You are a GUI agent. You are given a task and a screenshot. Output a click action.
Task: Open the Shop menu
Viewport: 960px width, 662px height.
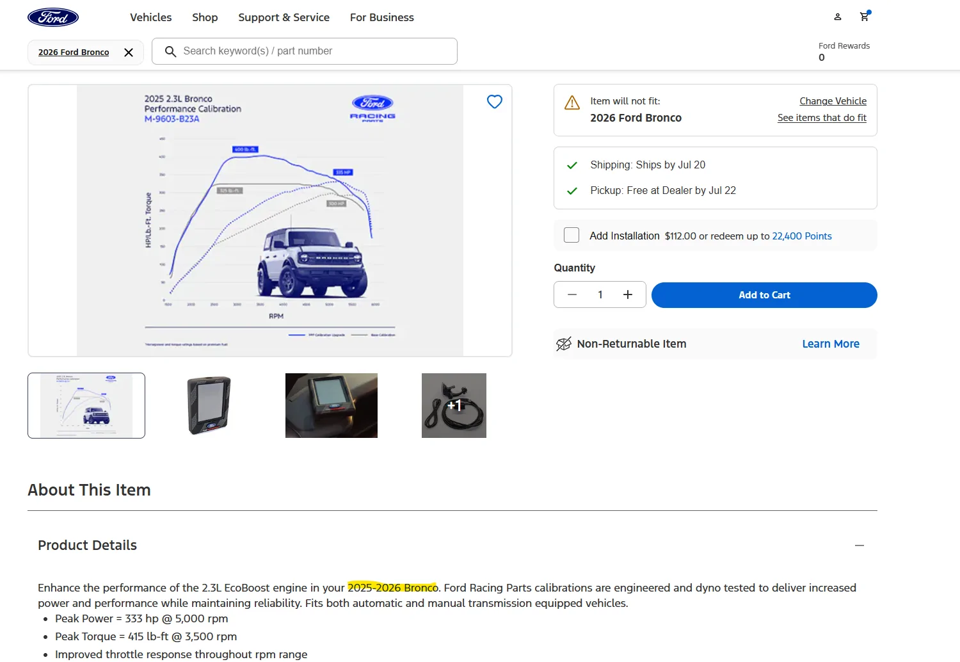coord(205,17)
